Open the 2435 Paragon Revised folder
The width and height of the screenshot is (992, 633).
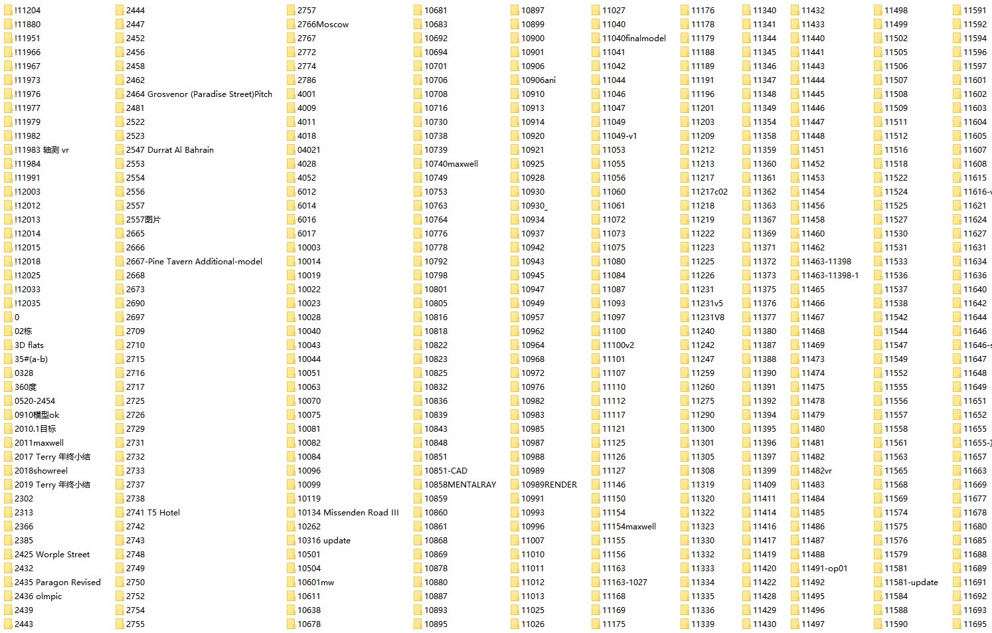tap(58, 582)
